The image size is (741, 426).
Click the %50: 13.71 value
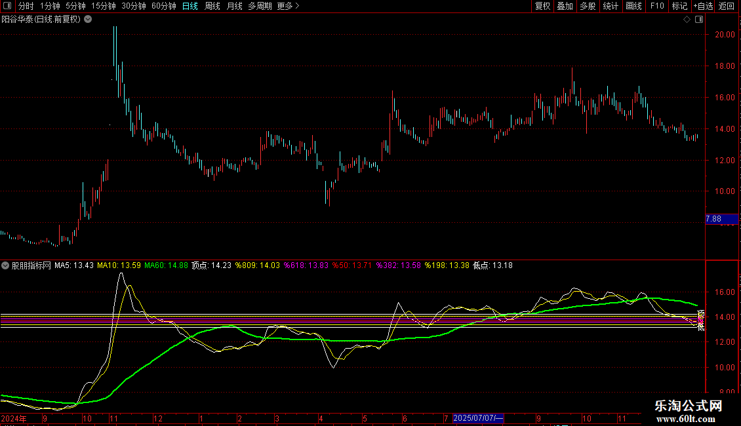coord(352,265)
